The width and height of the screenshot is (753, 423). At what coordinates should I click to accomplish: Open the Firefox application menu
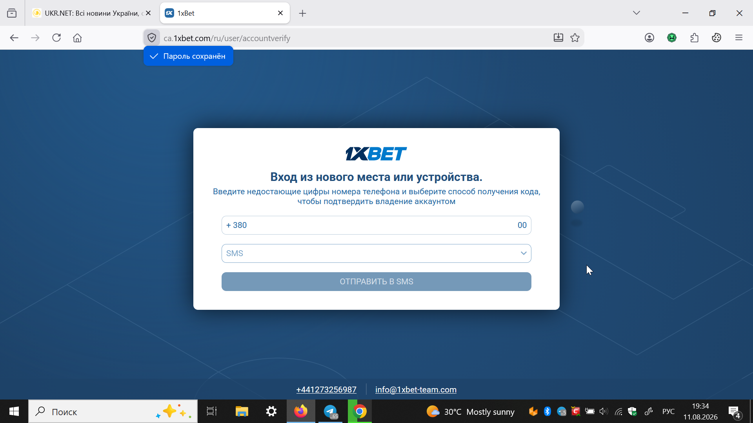(x=739, y=38)
